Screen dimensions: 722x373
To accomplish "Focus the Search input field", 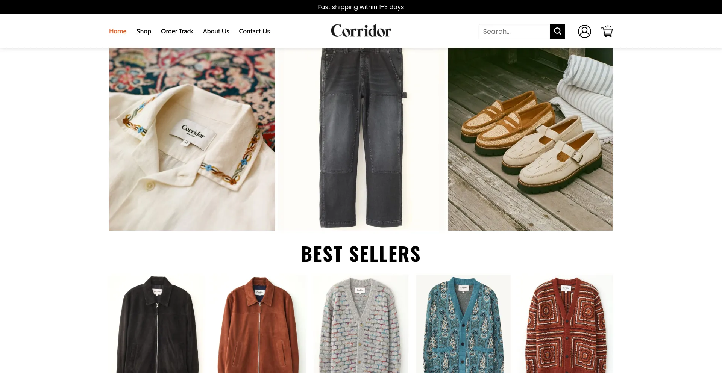I will pyautogui.click(x=514, y=31).
